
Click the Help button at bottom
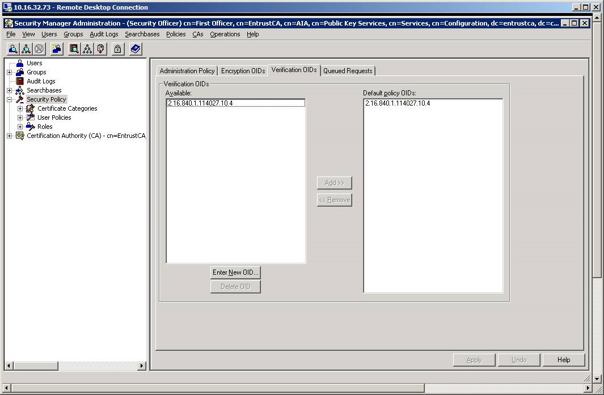pos(563,360)
